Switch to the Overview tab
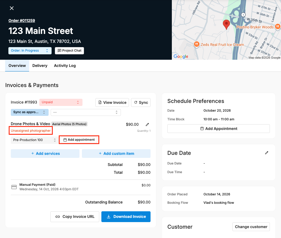 tap(17, 66)
